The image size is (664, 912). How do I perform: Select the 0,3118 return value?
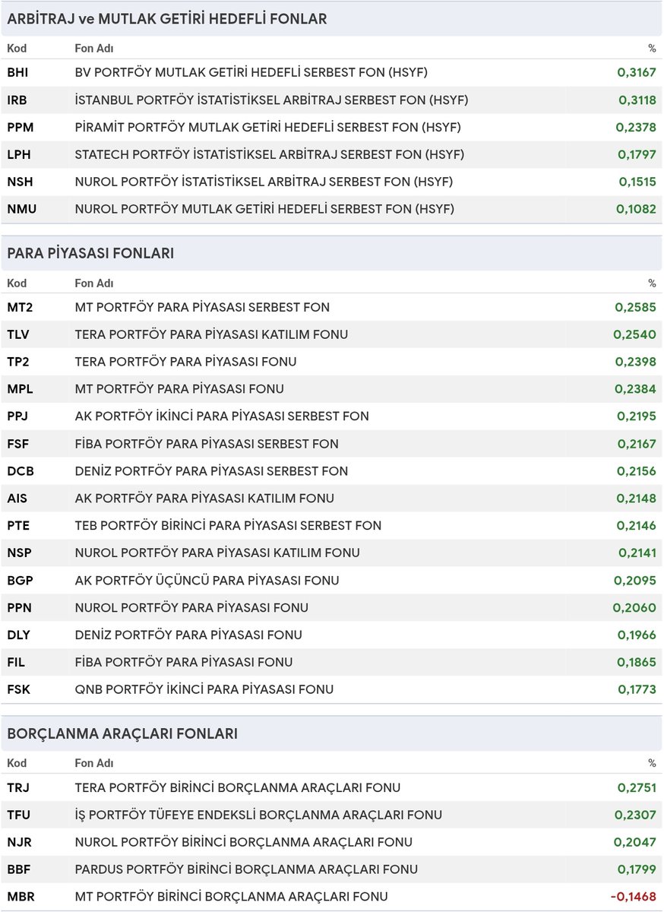click(637, 100)
